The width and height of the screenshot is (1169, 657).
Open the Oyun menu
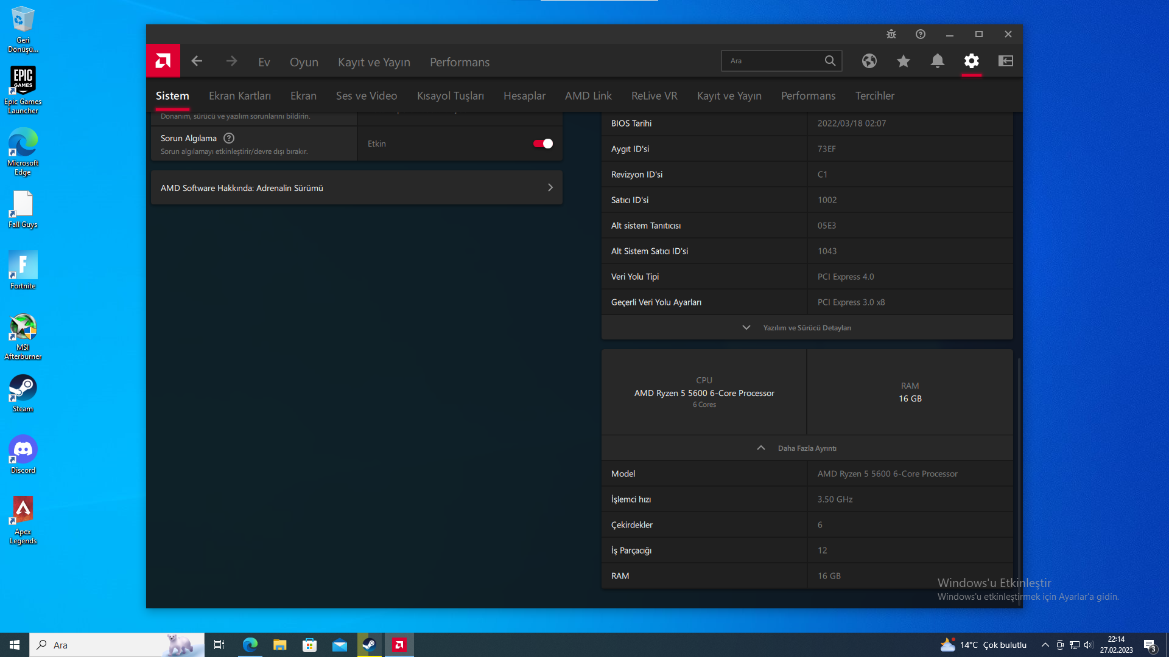(x=304, y=62)
